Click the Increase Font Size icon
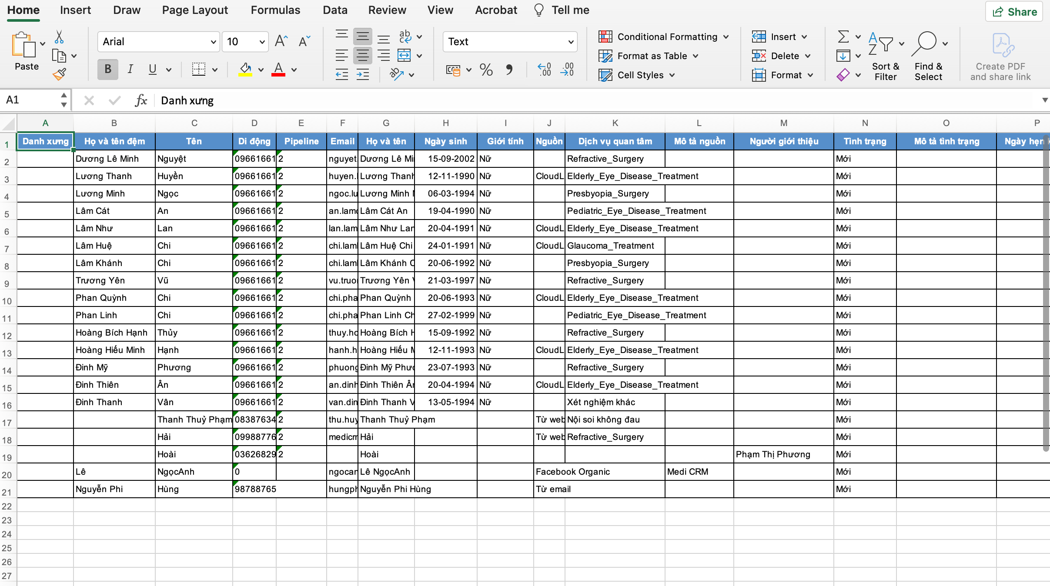 pyautogui.click(x=281, y=41)
